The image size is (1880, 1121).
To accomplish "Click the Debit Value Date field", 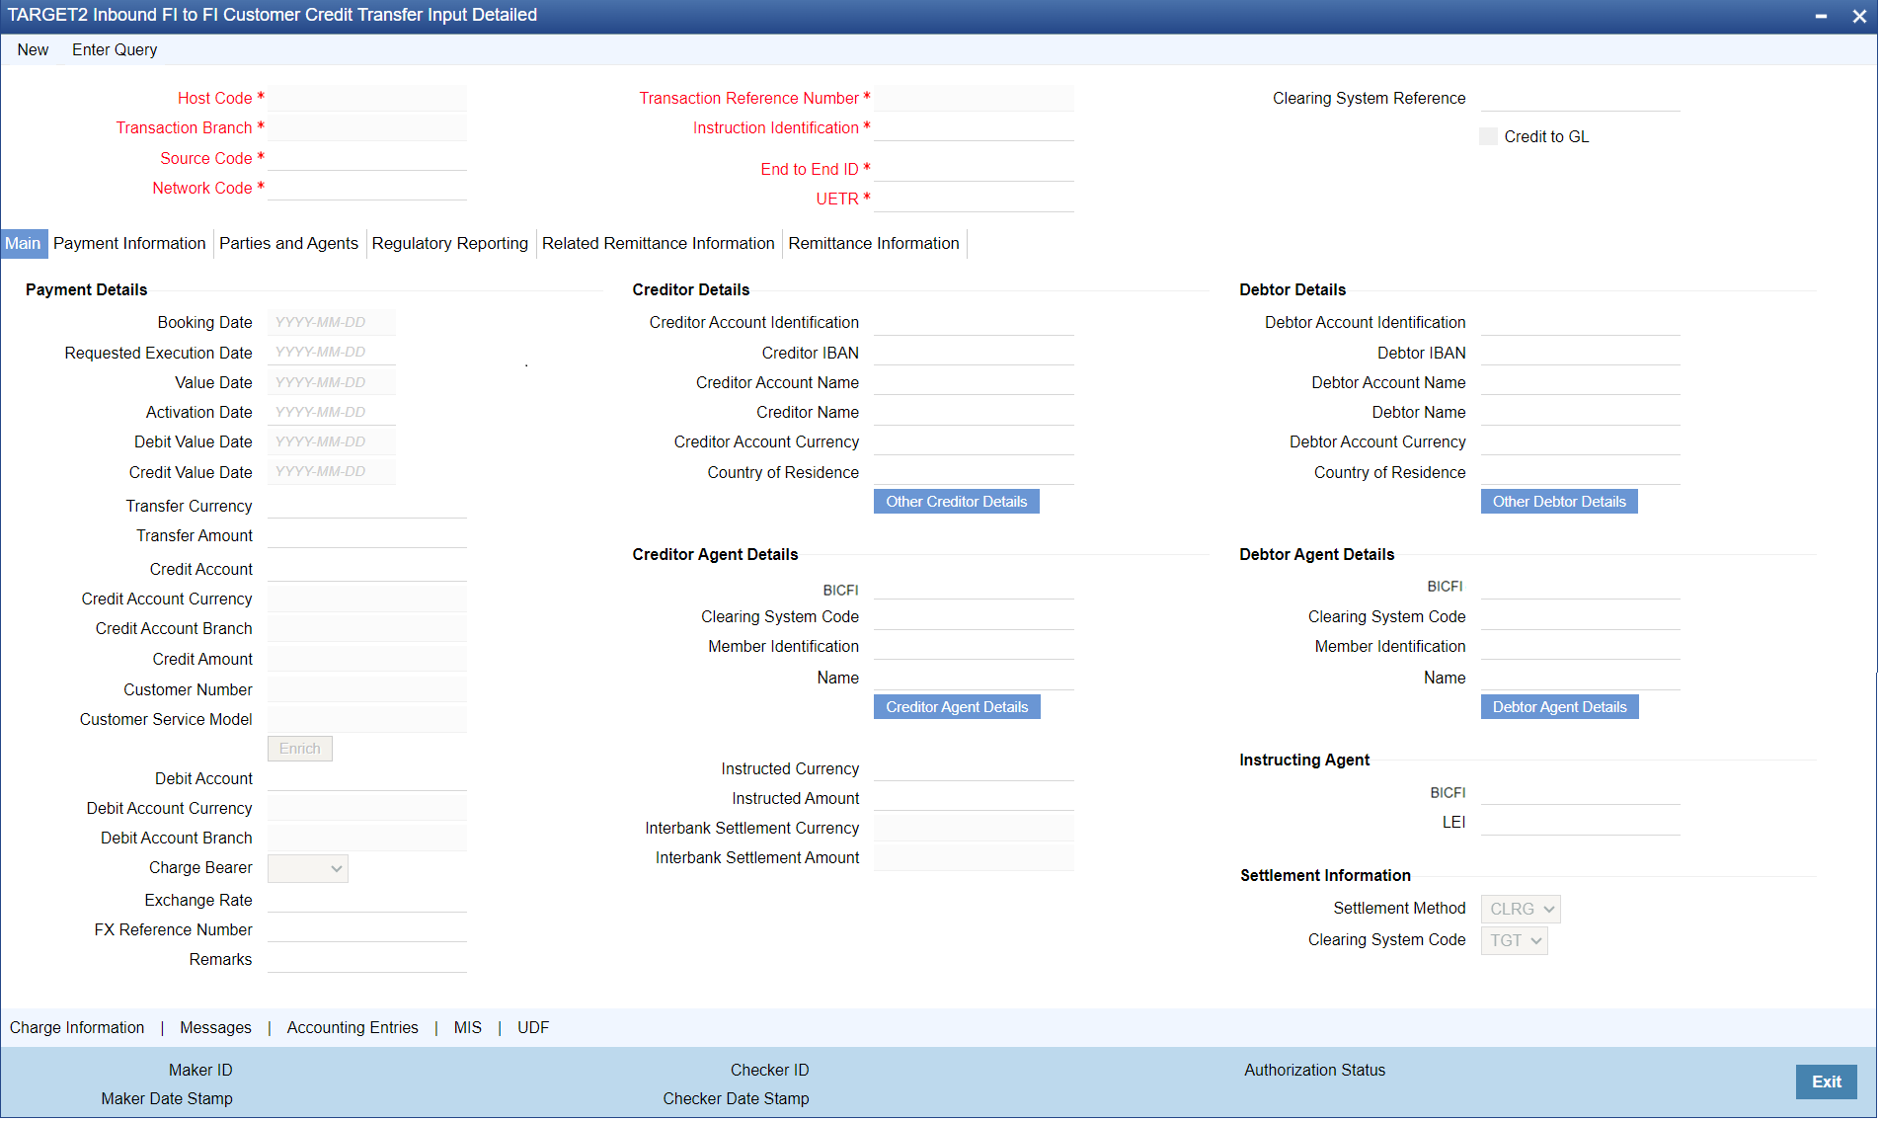I will [x=332, y=442].
